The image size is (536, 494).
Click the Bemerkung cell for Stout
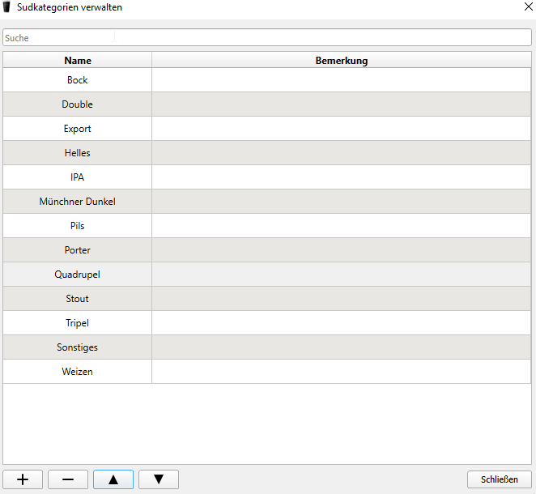tap(341, 299)
